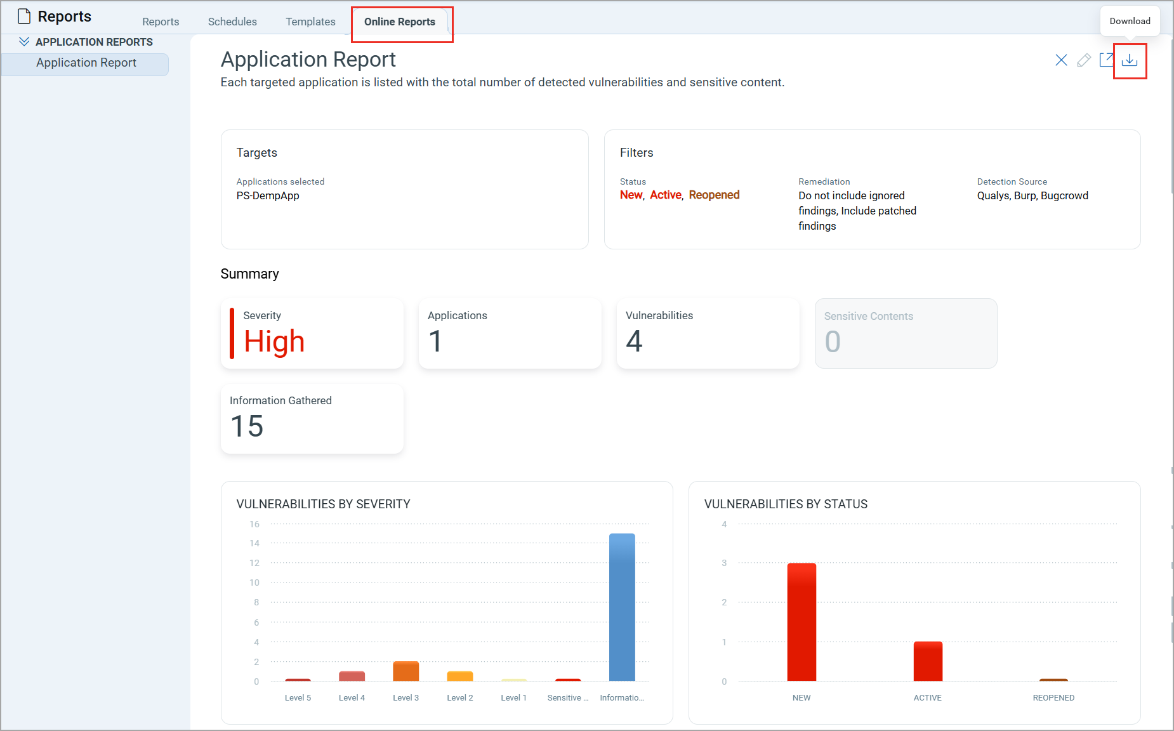Click the Sensitive Contents 0 card
1174x731 pixels.
click(906, 334)
